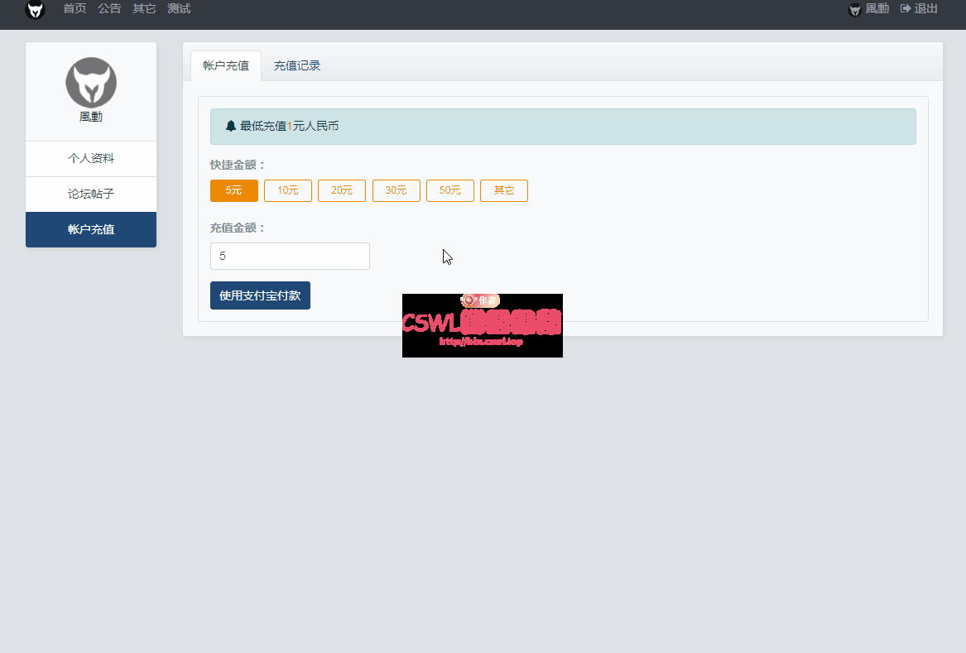Choose the 5元 quick amount
The width and height of the screenshot is (966, 653).
click(x=234, y=190)
